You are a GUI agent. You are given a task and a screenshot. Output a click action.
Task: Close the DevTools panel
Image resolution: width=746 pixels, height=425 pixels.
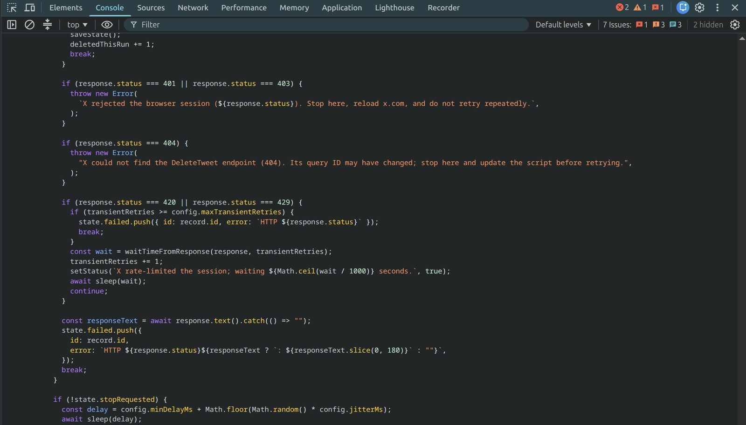[x=735, y=7]
